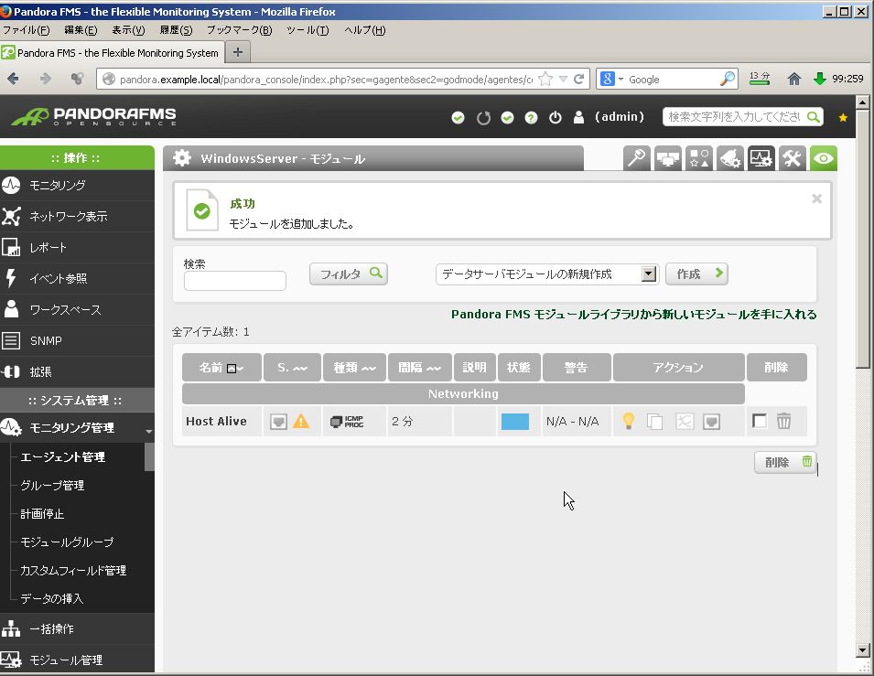
Task: Open ワークスペース in the sidebar
Action: click(x=77, y=310)
